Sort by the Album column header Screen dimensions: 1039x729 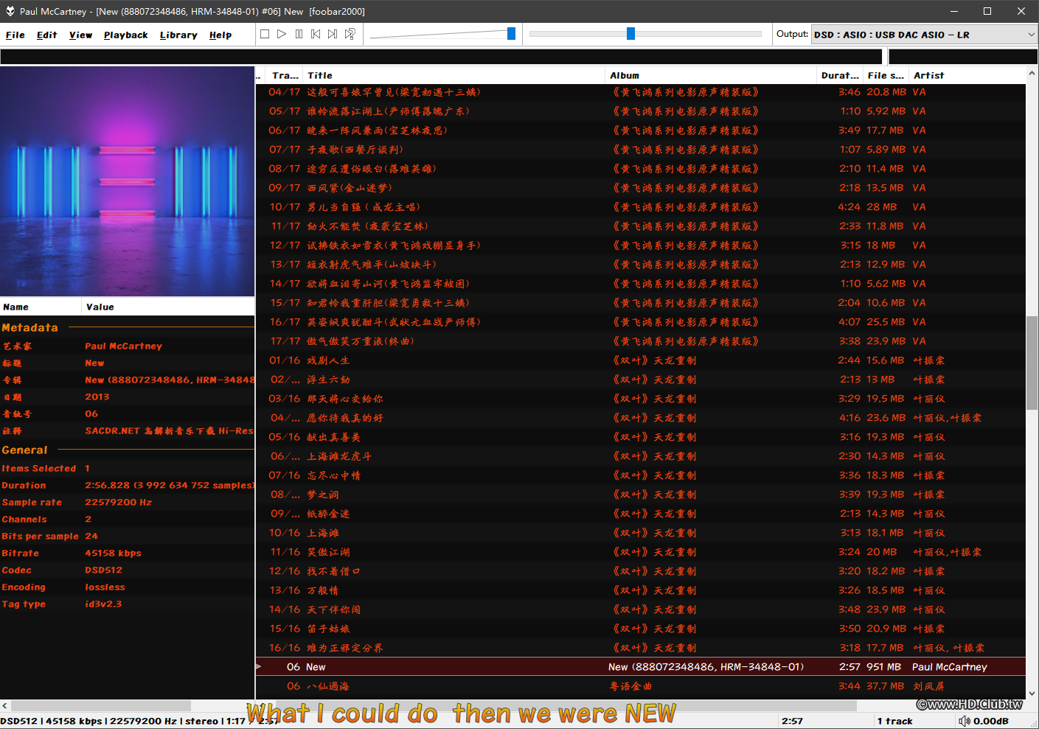pos(712,75)
